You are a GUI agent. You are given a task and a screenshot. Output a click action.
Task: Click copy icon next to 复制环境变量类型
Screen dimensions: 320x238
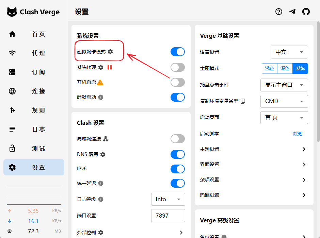(243, 101)
